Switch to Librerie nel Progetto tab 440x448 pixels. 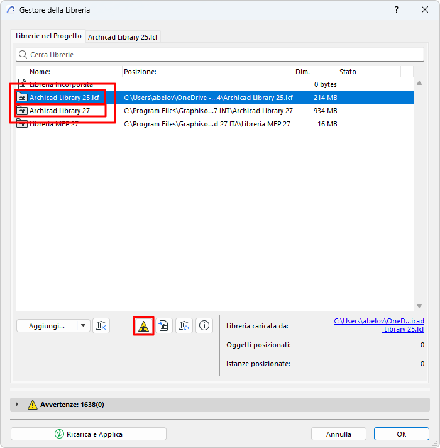click(x=48, y=36)
